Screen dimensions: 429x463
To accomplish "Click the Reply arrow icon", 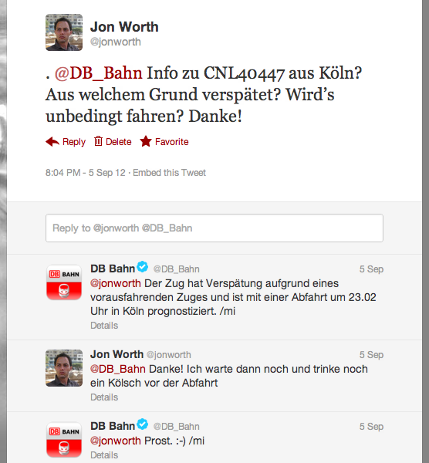I will coord(52,142).
